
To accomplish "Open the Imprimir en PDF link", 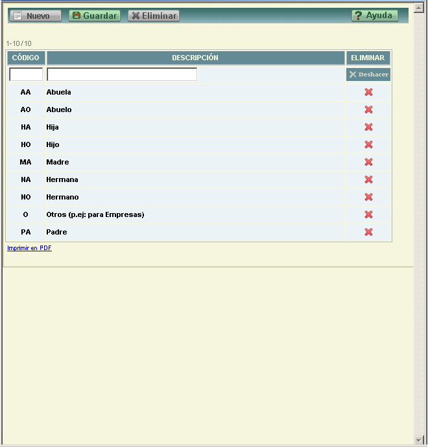I will pos(29,248).
